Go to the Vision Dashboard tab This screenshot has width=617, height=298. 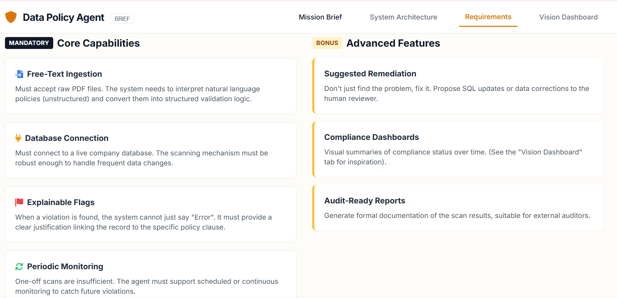pyautogui.click(x=568, y=17)
